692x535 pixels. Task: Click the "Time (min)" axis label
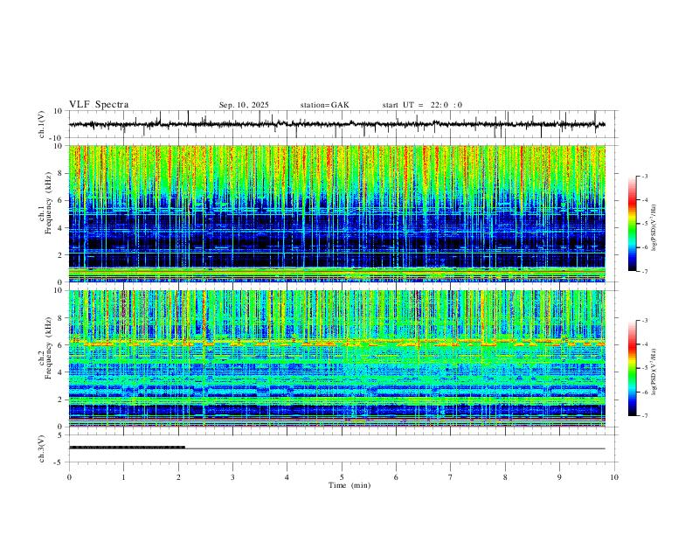tap(349, 485)
